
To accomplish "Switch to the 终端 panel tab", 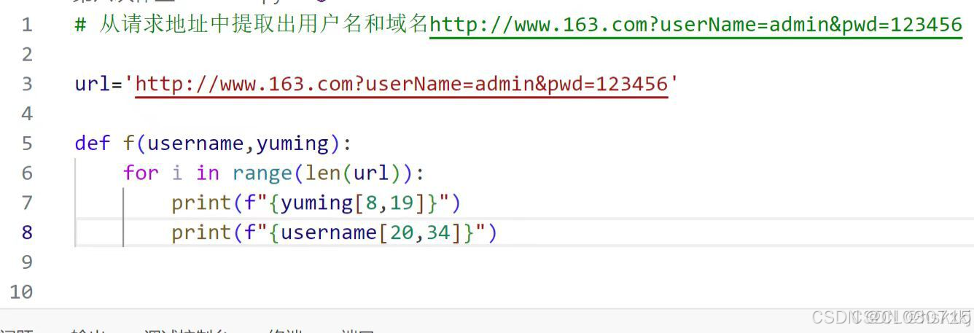I will click(x=285, y=330).
